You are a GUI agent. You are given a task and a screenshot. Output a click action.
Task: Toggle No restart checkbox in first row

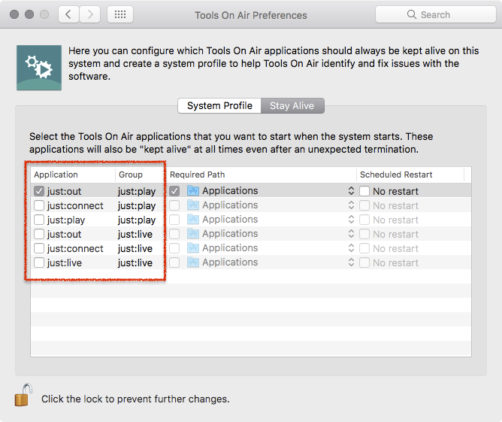click(364, 191)
